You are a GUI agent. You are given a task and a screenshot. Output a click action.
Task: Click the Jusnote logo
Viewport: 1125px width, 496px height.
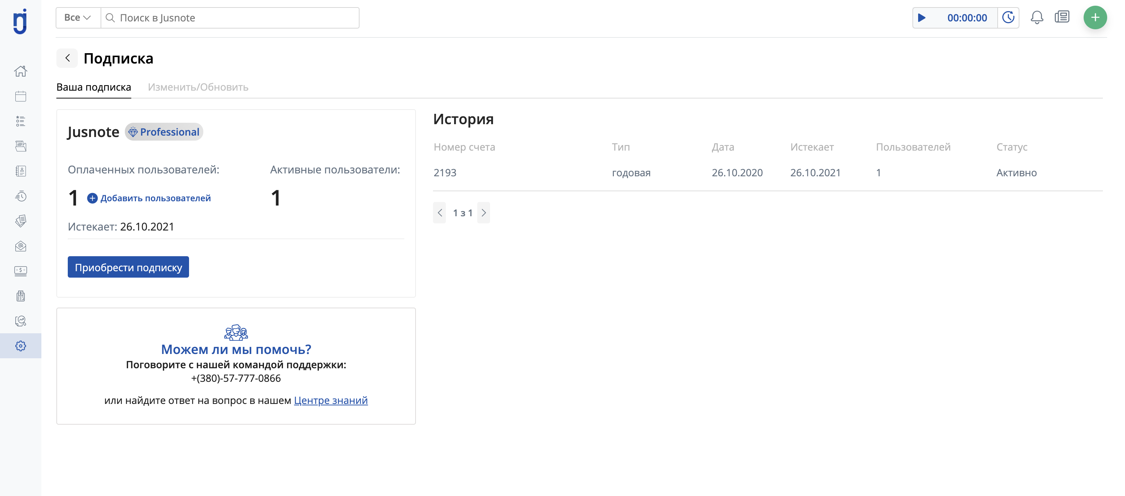click(20, 21)
